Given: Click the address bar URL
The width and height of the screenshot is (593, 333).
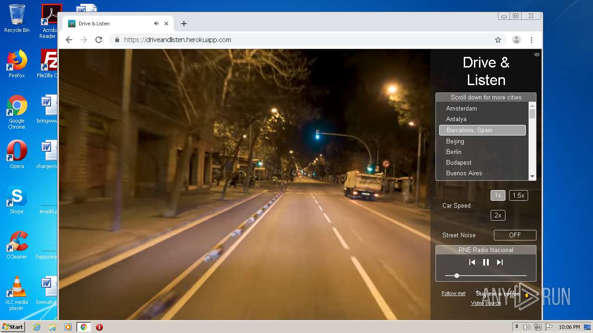Looking at the screenshot, I should [x=177, y=40].
